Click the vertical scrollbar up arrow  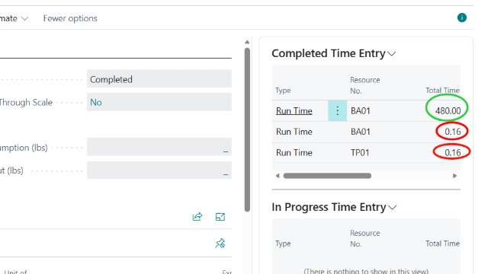click(x=247, y=43)
